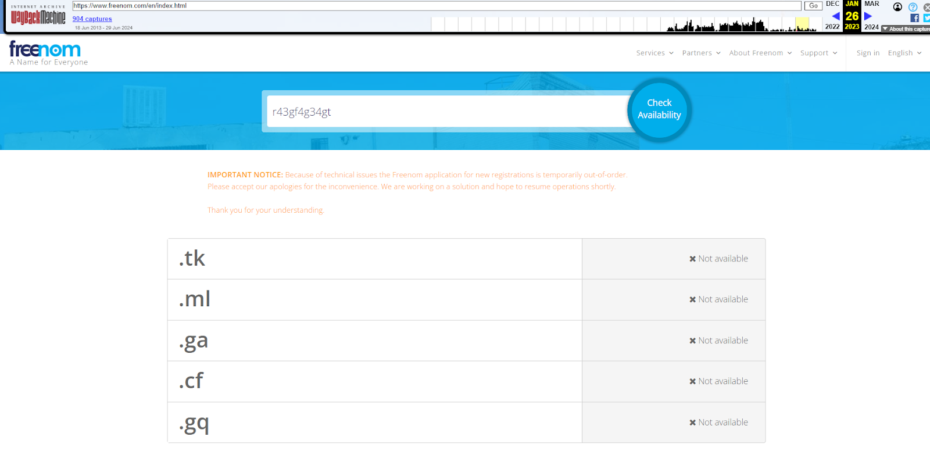Viewport: 930px width, 469px height.
Task: Open Support dropdown menu
Action: [818, 53]
